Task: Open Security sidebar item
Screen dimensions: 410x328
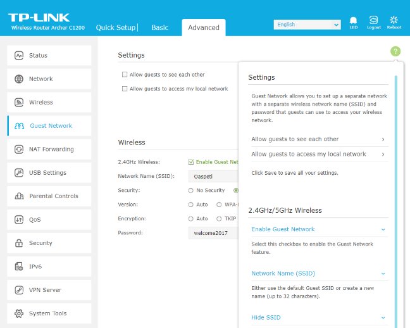Action: pyautogui.click(x=49, y=243)
